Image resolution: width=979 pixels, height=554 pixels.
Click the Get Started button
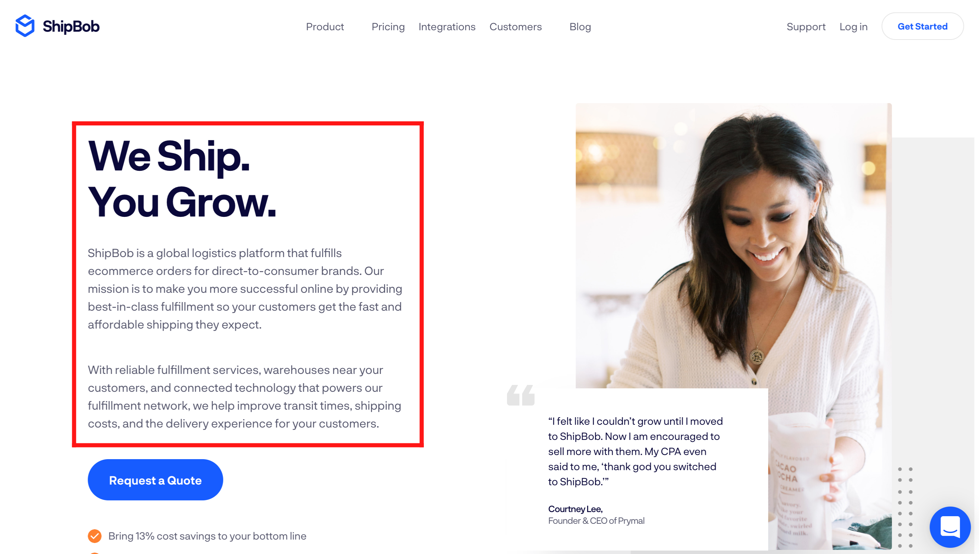click(922, 26)
